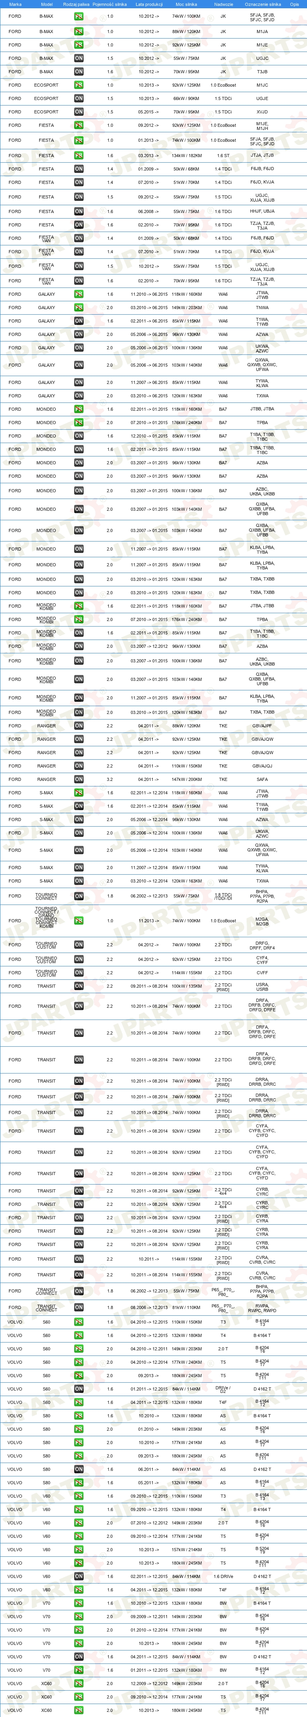Click engine code 'TNWA' in GALAXY row
The width and height of the screenshot is (307, 1717).
point(263,307)
